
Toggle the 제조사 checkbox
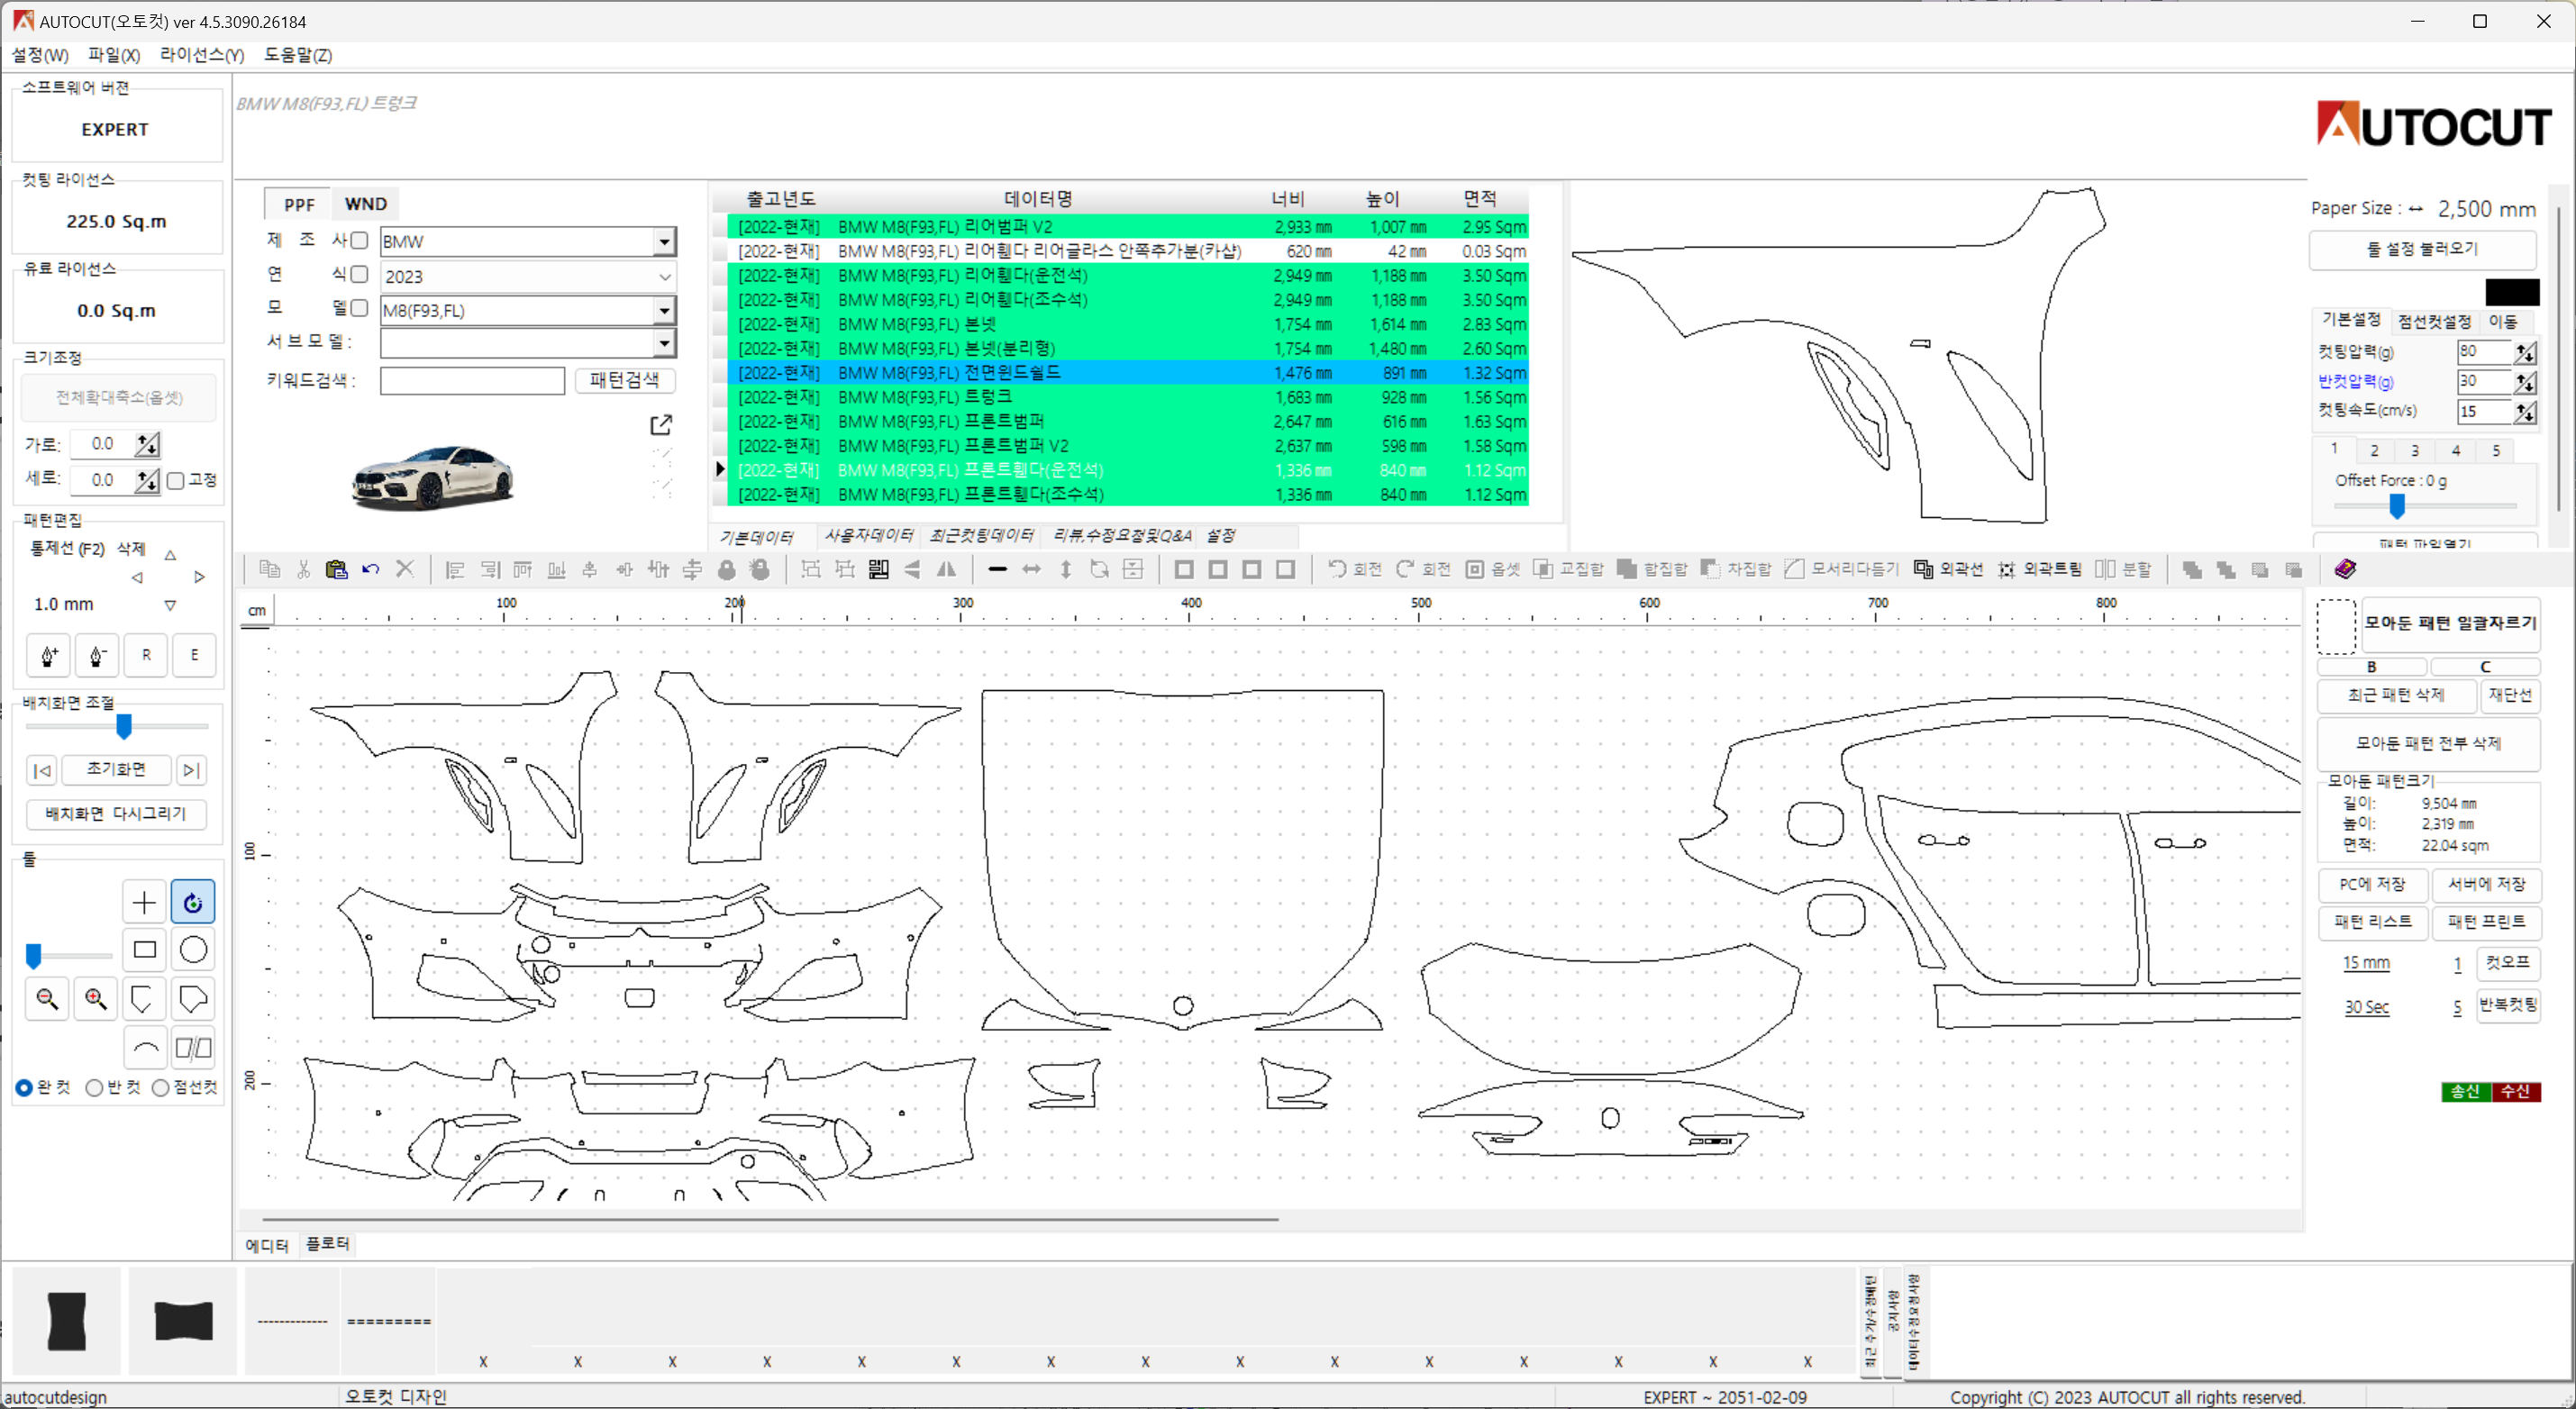[359, 240]
